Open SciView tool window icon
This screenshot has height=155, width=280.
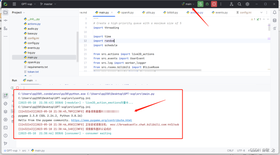tap(274, 28)
